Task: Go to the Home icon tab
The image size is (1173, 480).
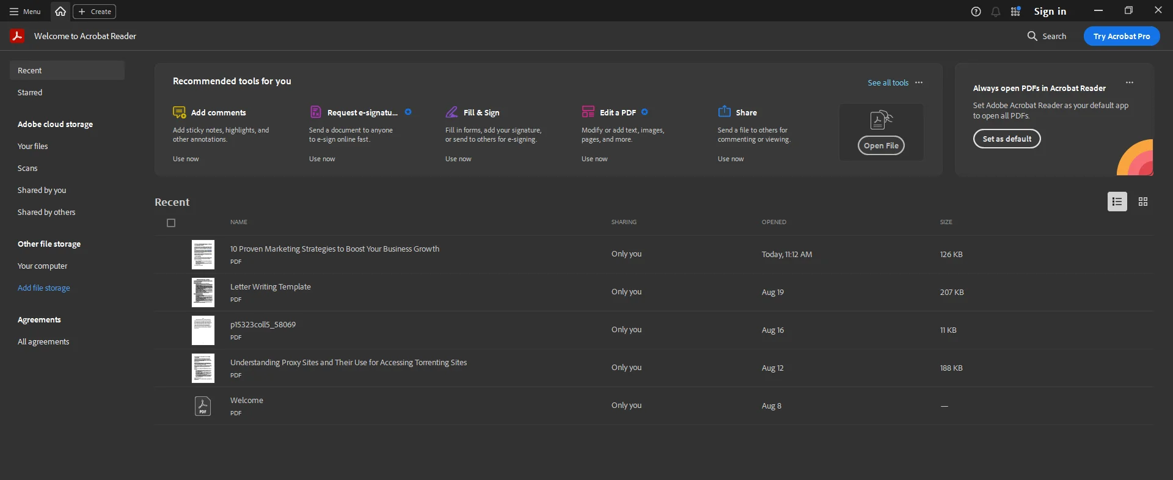Action: pyautogui.click(x=60, y=12)
